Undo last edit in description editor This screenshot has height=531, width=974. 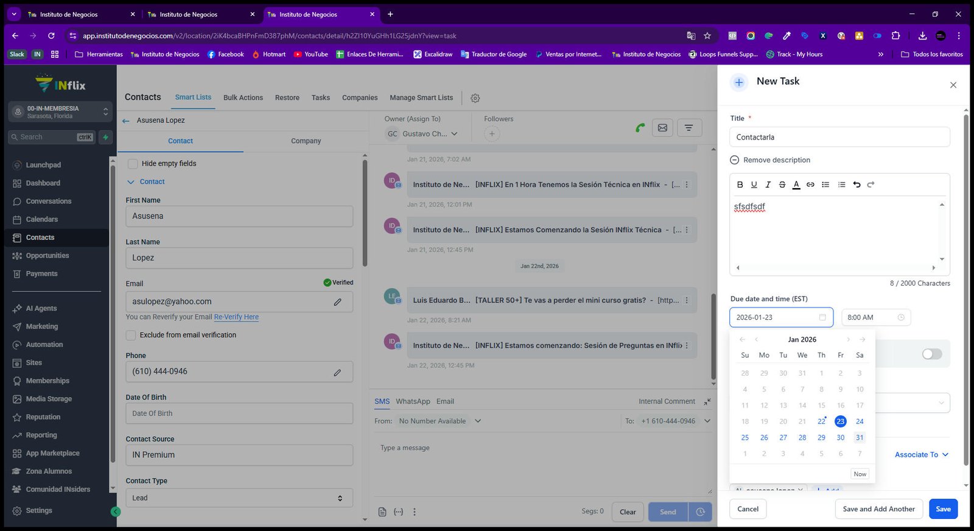tap(857, 185)
